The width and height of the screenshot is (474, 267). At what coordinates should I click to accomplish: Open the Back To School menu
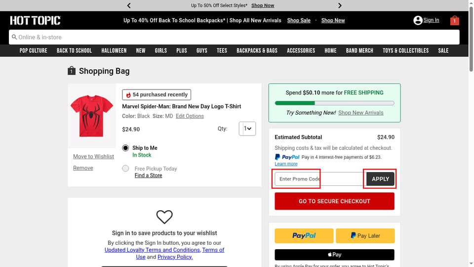tap(74, 50)
